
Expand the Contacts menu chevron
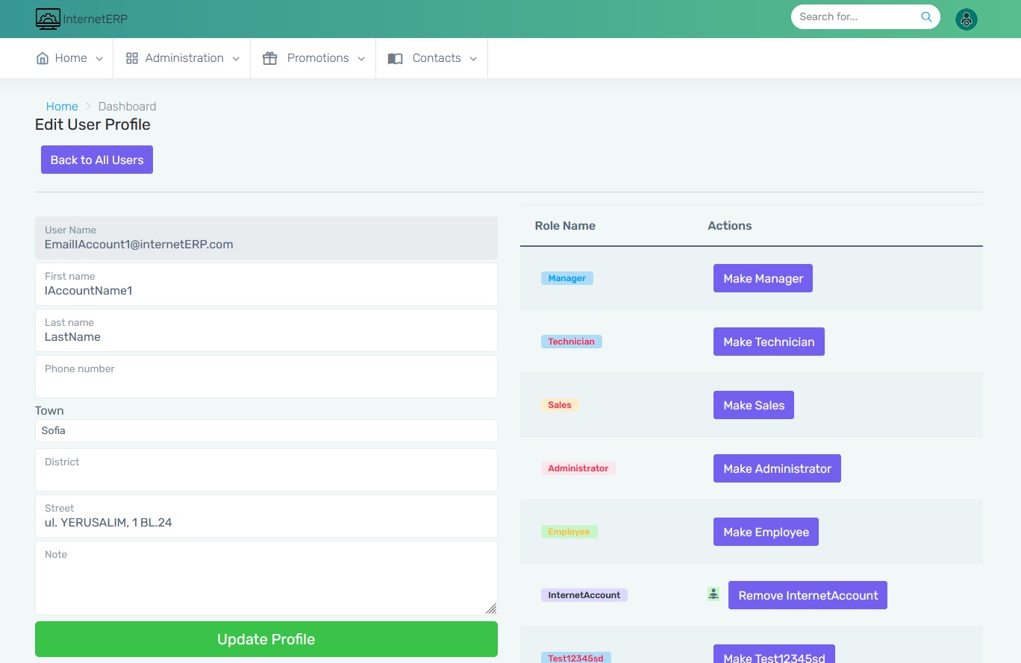(473, 59)
